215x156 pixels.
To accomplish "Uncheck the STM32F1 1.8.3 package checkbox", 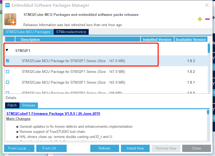I will [8, 61].
